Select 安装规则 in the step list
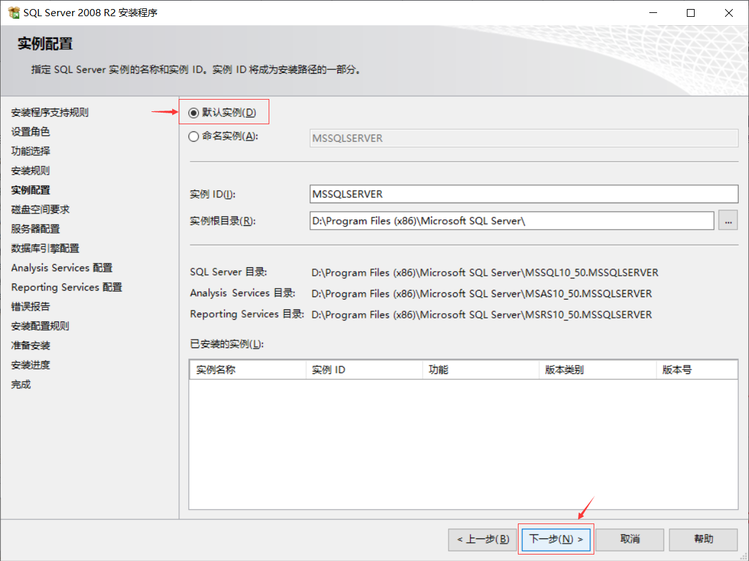Screen dimensions: 749x561 coord(30,170)
